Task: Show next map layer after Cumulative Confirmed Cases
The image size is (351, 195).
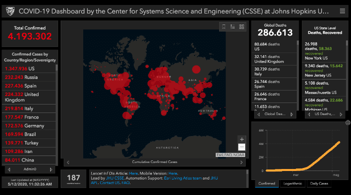Action: pyautogui.click(x=241, y=162)
